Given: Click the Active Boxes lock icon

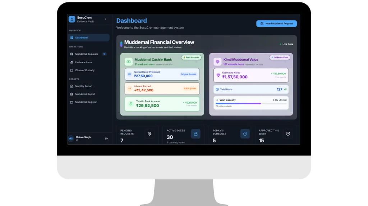Looking at the screenshot, I should pyautogui.click(x=195, y=134).
